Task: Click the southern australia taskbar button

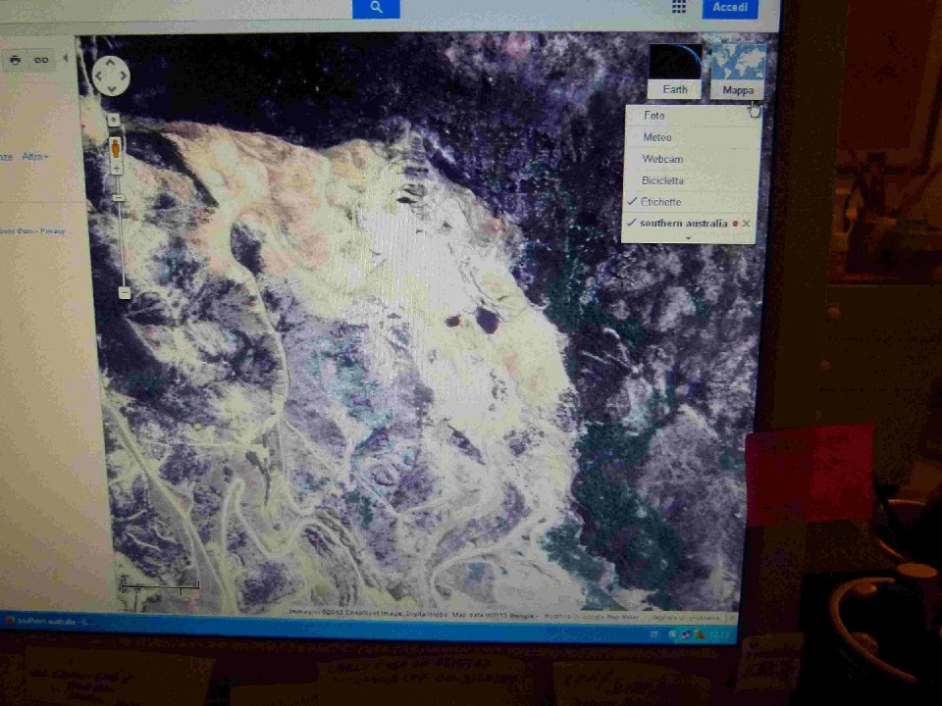Action: (48, 622)
